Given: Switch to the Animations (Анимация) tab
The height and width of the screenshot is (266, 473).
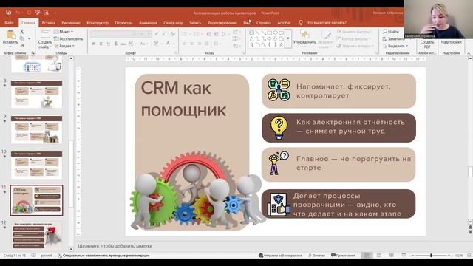Looking at the screenshot, I should coord(148,23).
